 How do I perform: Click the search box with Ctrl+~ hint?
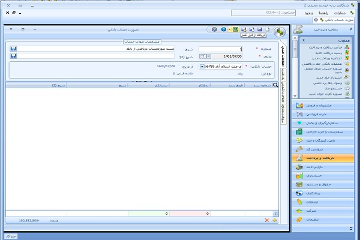tap(263, 13)
